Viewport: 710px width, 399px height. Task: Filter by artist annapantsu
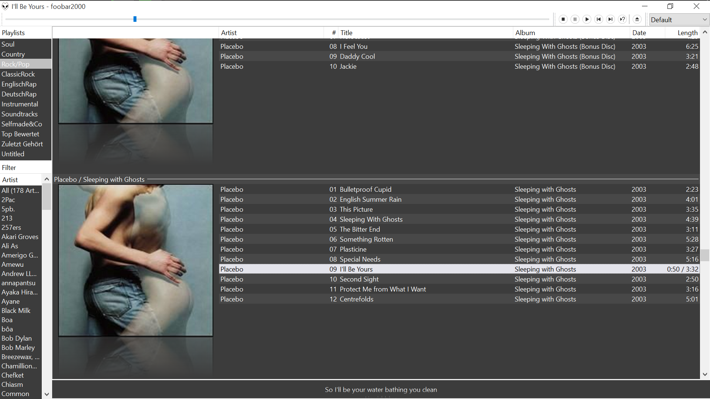point(21,283)
